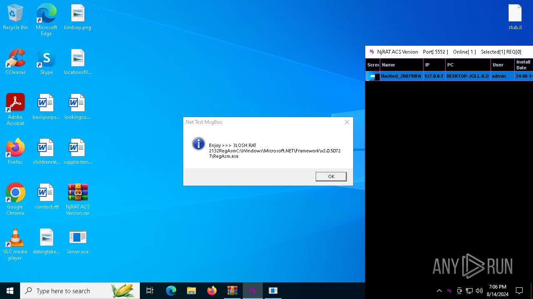Open the Skype desktop shortcut

46,62
